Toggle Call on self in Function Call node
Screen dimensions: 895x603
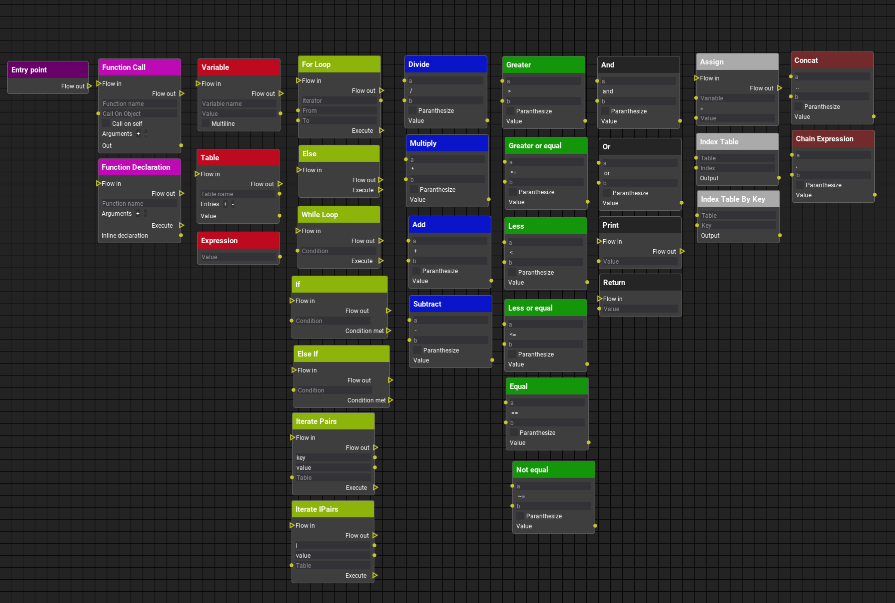[106, 123]
